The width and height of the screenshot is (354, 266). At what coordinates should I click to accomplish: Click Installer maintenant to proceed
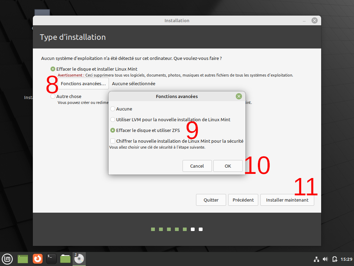287,200
